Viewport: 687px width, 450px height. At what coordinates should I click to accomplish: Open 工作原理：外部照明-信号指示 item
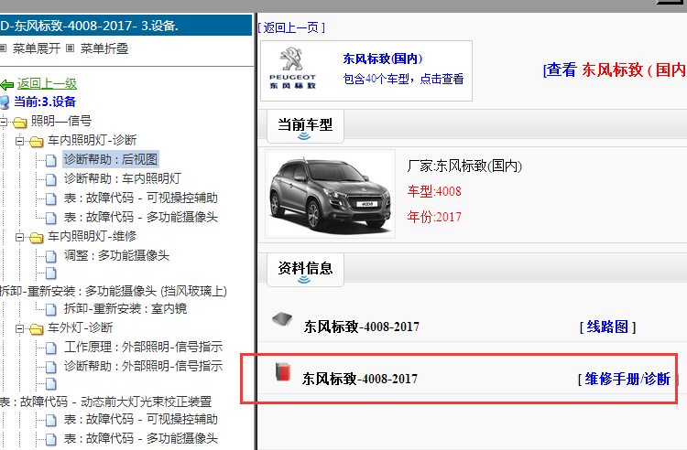[x=143, y=348]
